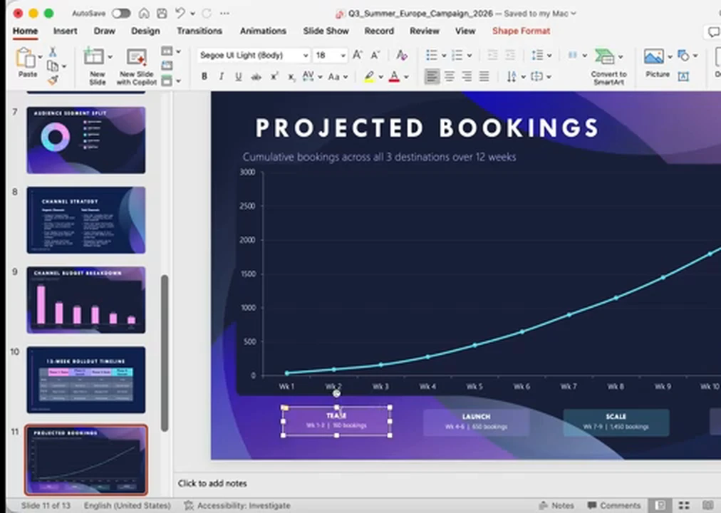The image size is (721, 513).
Task: Open the quick access more options ellipsis
Action: coord(224,14)
